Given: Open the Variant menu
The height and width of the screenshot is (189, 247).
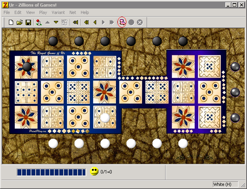Looking at the screenshot, I should 58,12.
